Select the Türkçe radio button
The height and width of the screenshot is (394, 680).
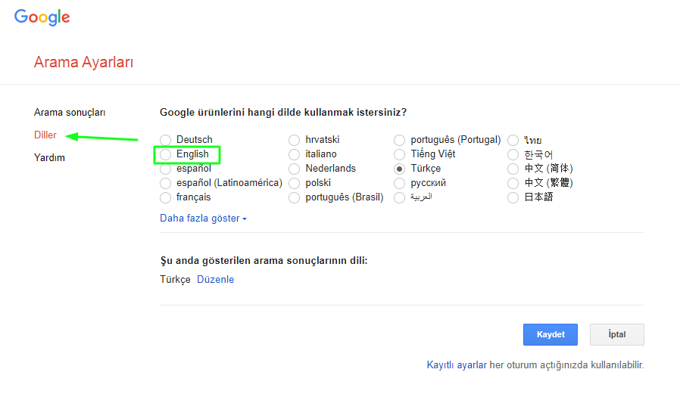point(399,169)
